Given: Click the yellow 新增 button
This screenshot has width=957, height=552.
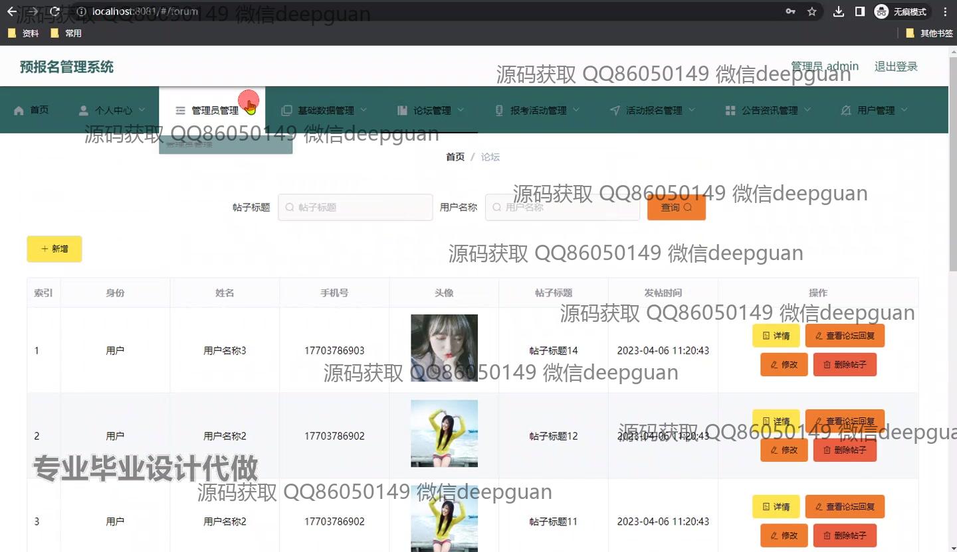Looking at the screenshot, I should tap(54, 249).
